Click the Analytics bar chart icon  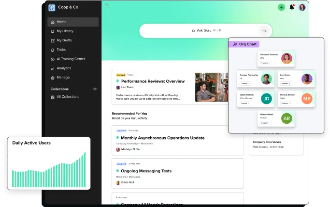[53, 68]
